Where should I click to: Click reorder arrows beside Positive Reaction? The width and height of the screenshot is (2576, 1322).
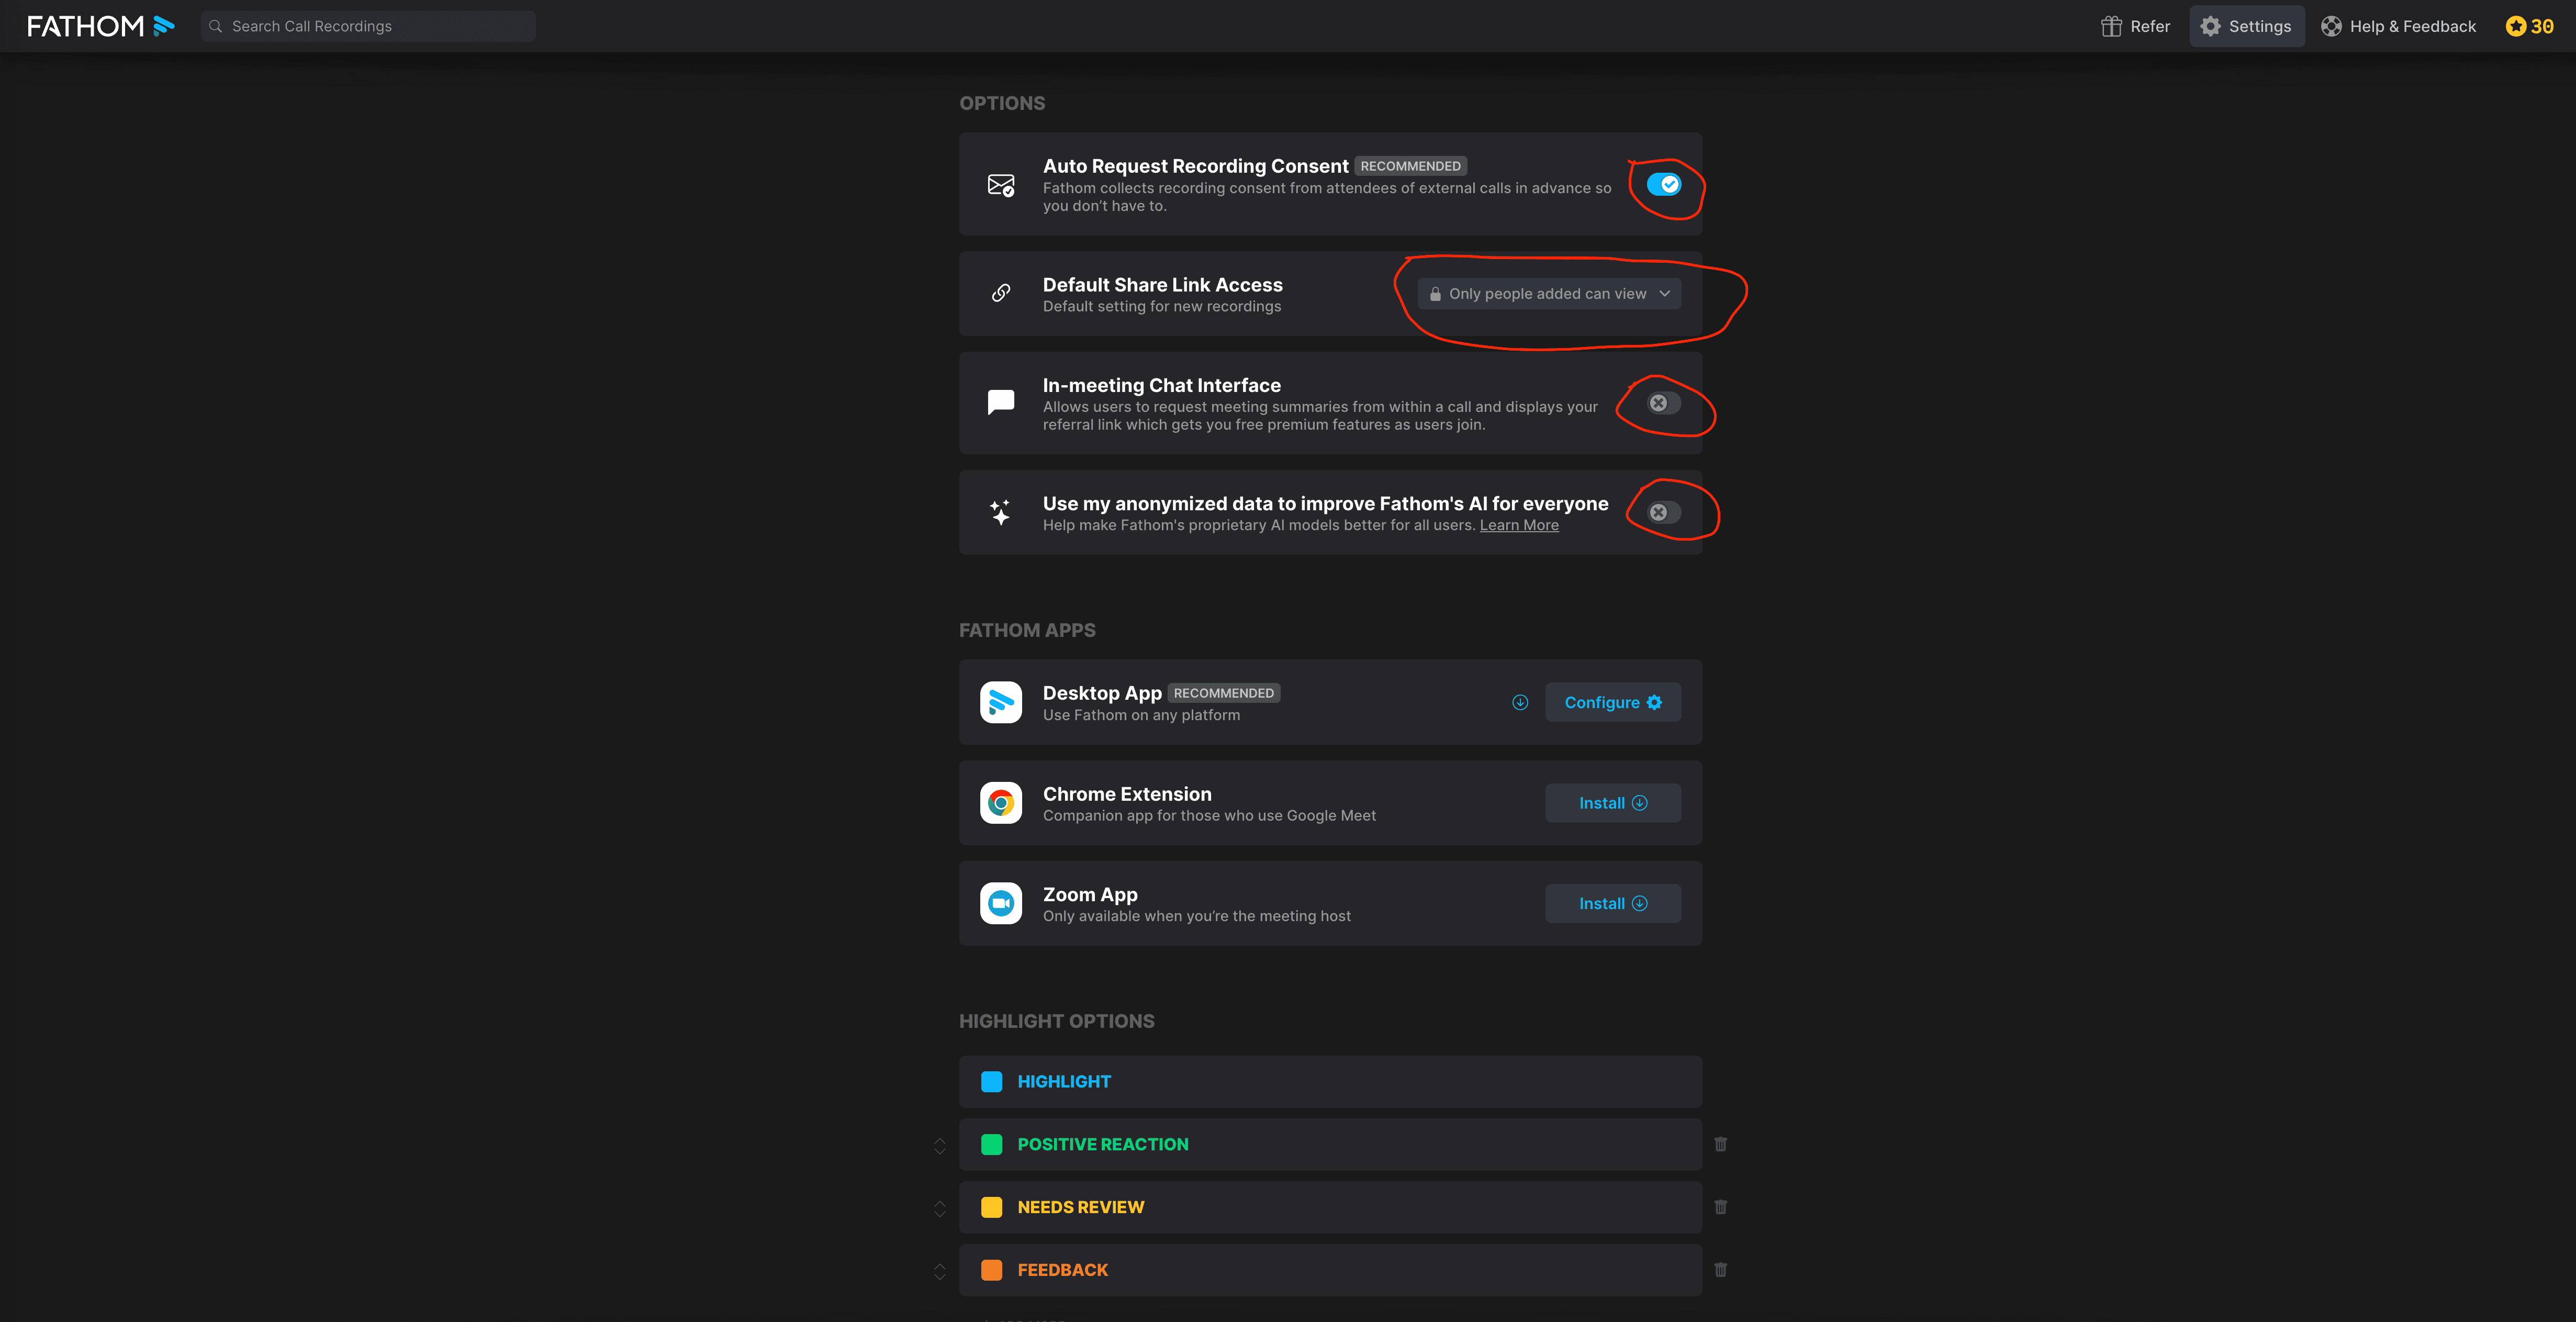click(939, 1145)
